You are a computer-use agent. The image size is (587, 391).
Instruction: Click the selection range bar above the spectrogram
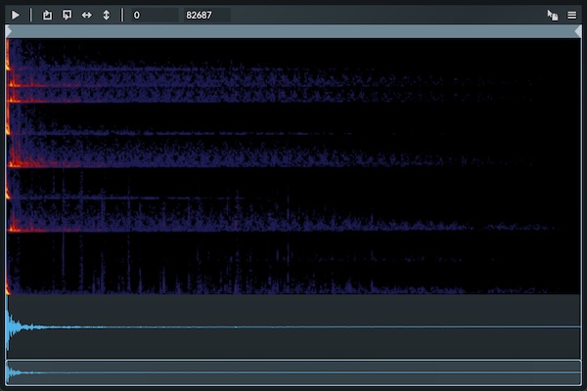(x=293, y=32)
